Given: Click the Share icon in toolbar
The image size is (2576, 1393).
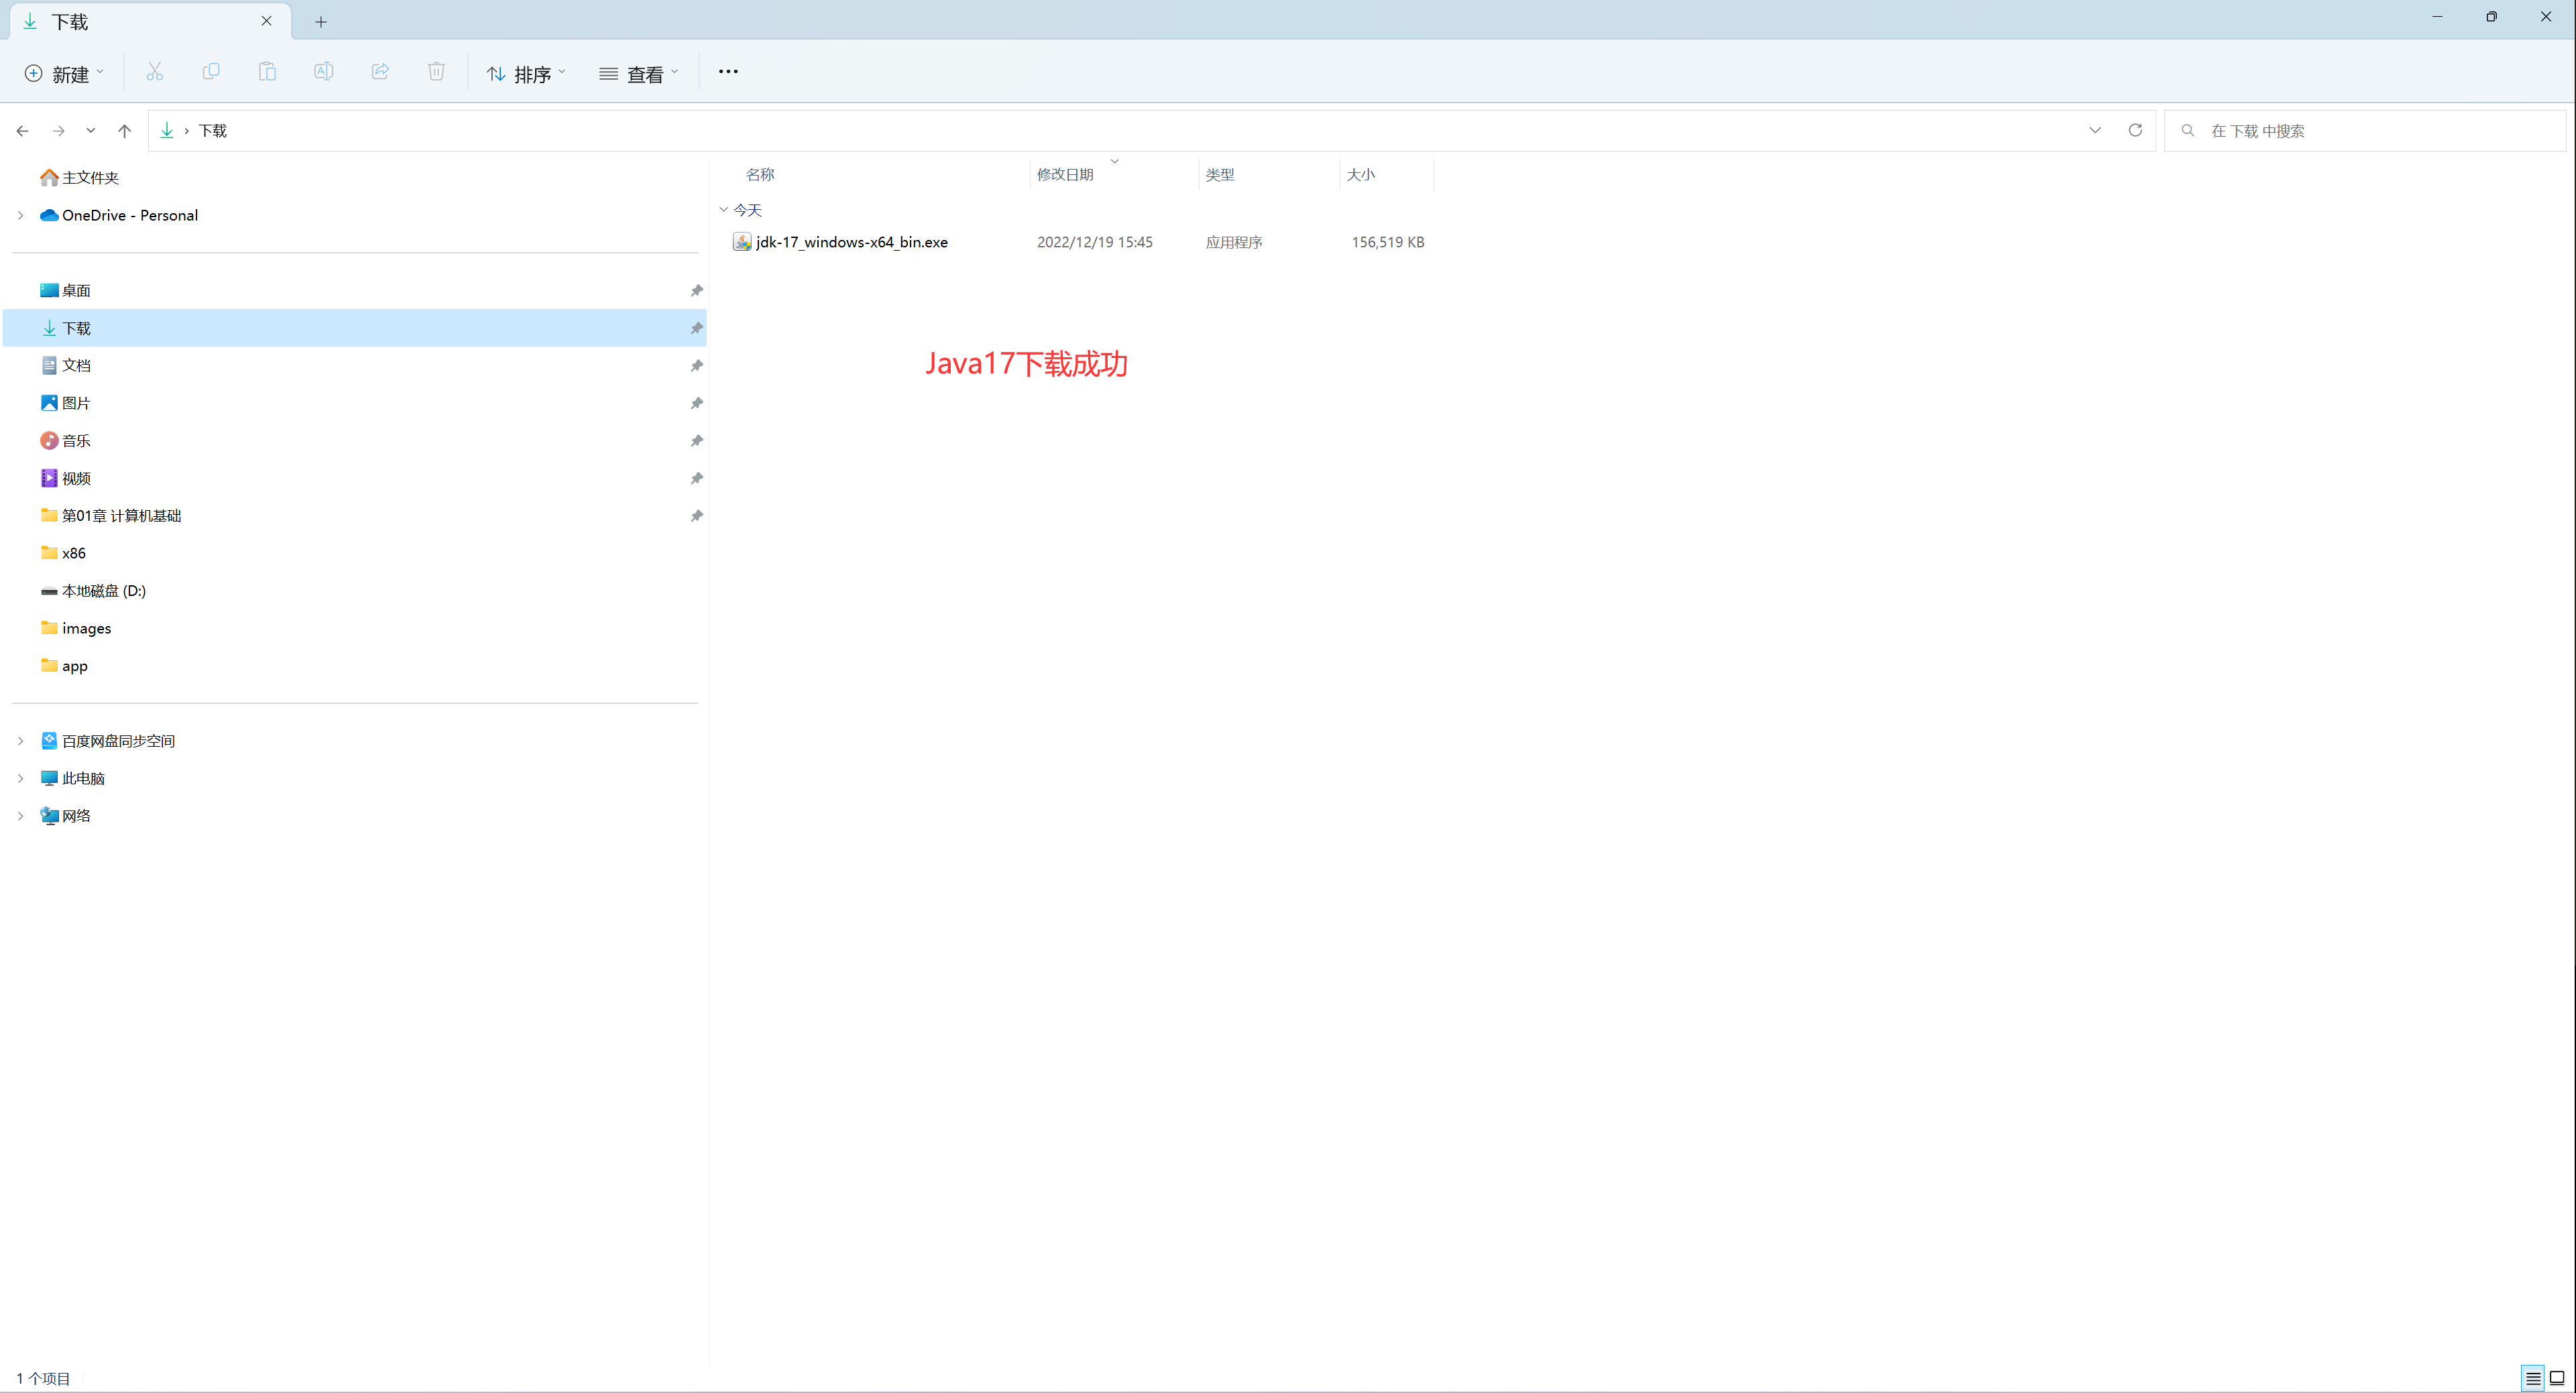Looking at the screenshot, I should click(x=380, y=72).
